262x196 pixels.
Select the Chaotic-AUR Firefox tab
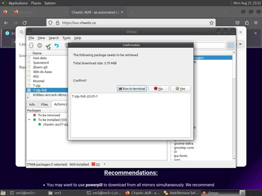click(x=95, y=12)
